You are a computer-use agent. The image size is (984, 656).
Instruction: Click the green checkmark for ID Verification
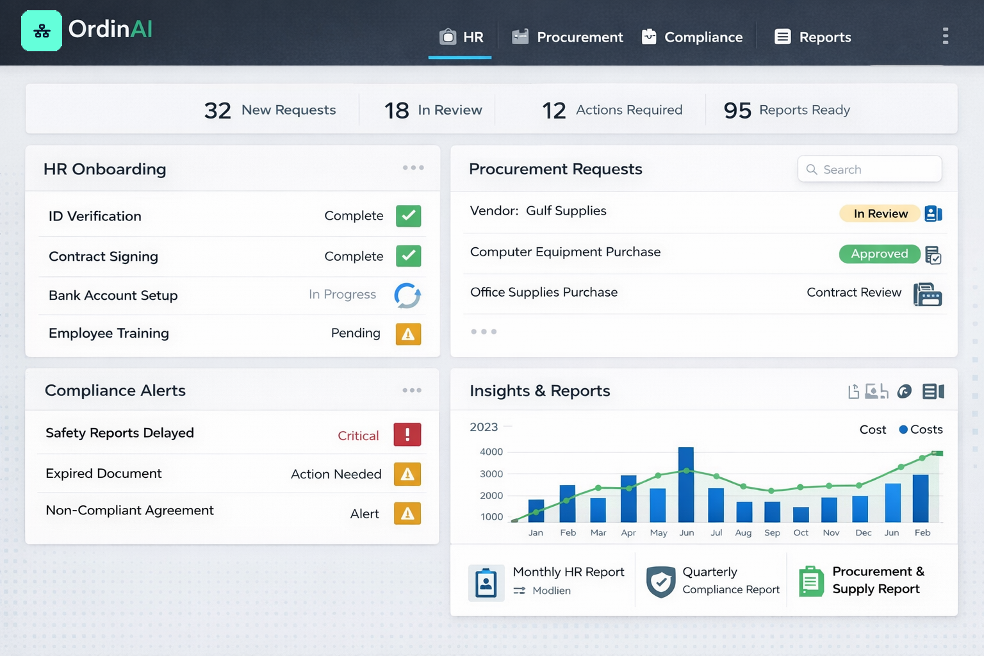tap(408, 216)
